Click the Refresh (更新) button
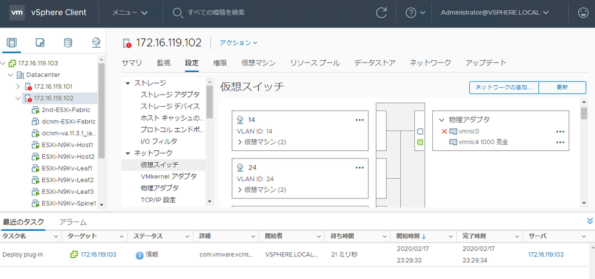 coord(562,87)
